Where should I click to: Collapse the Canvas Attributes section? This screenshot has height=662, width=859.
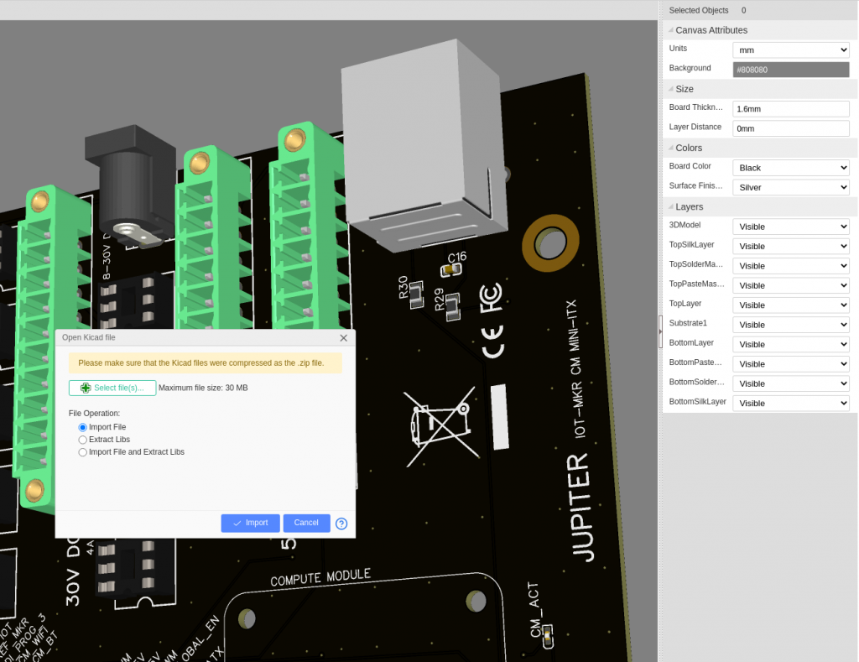711,30
